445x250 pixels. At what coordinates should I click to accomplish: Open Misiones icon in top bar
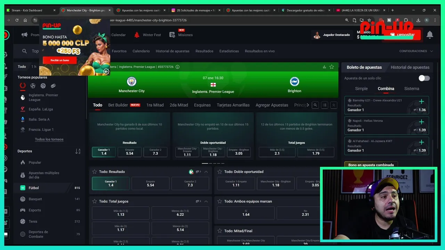[172, 35]
